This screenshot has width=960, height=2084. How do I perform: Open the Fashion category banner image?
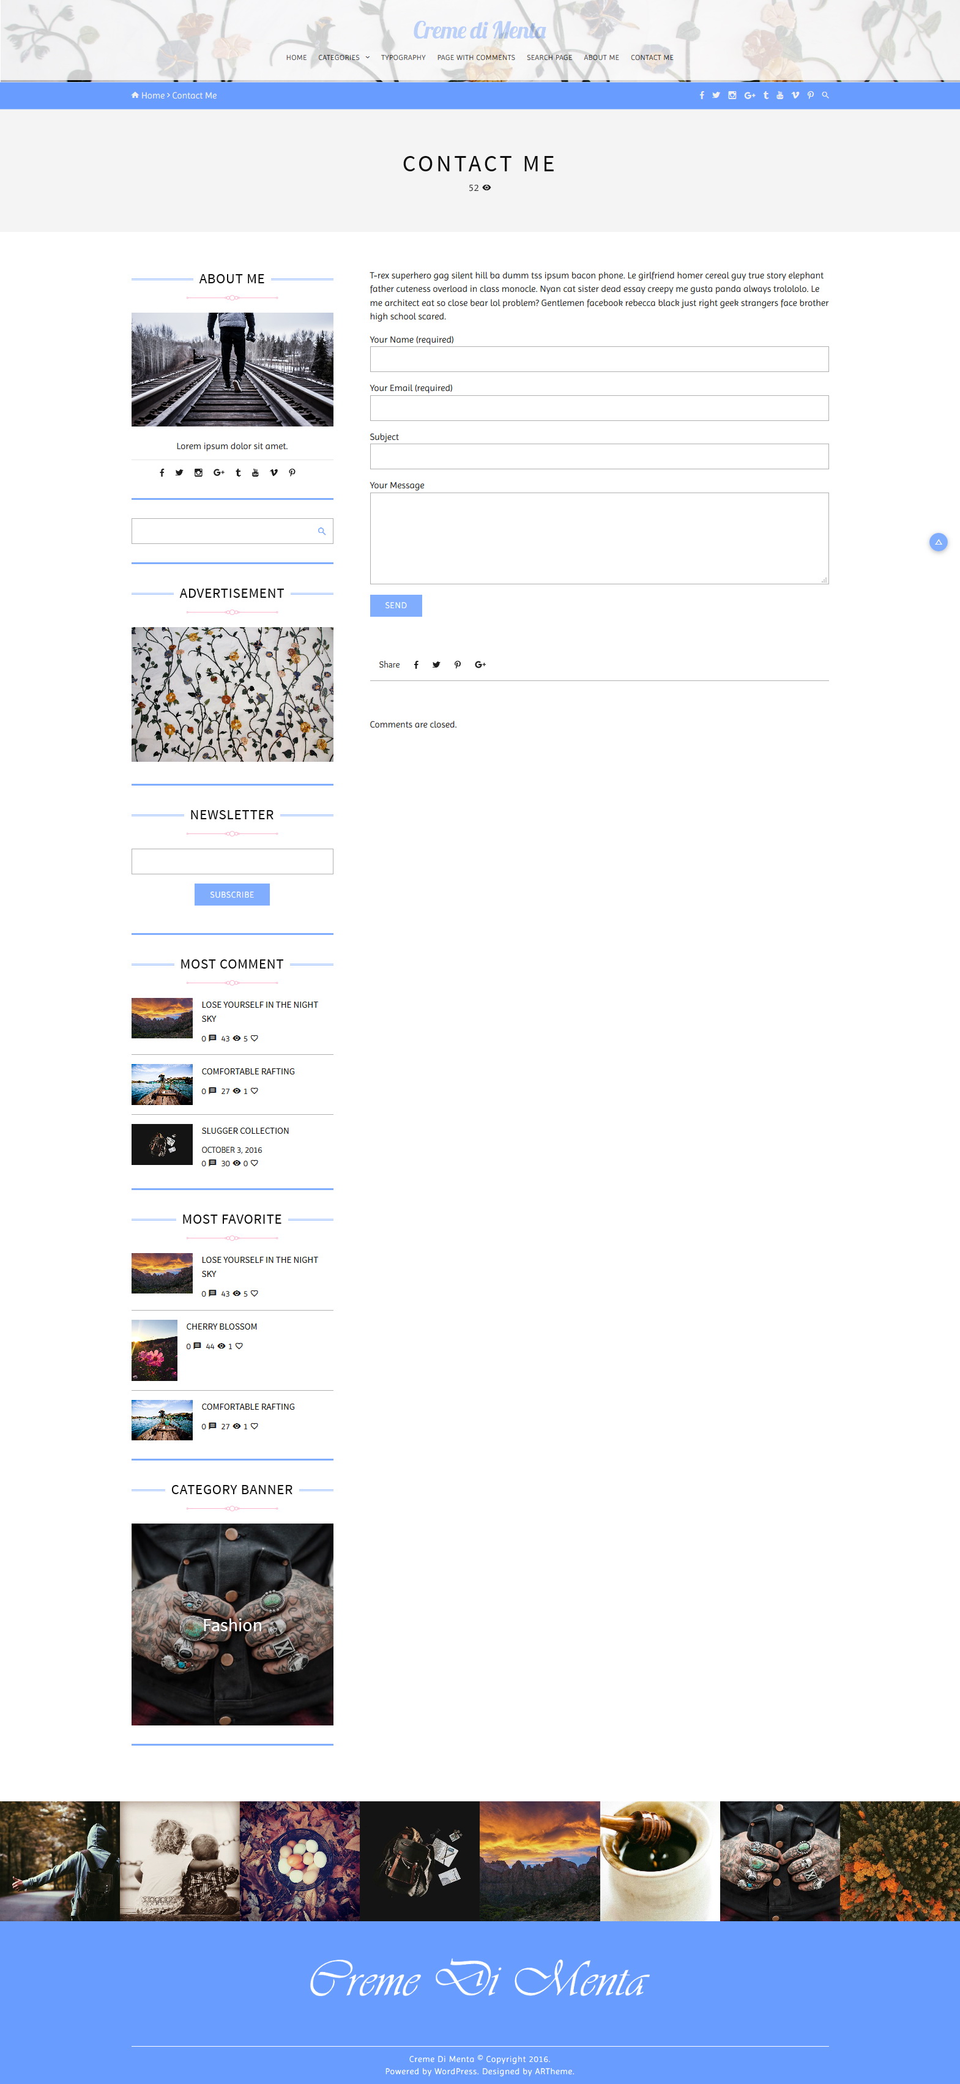[232, 1624]
